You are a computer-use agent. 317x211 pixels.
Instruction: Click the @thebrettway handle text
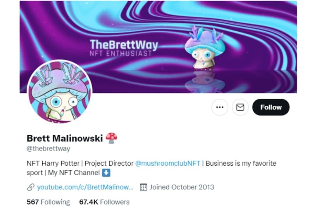(48, 148)
